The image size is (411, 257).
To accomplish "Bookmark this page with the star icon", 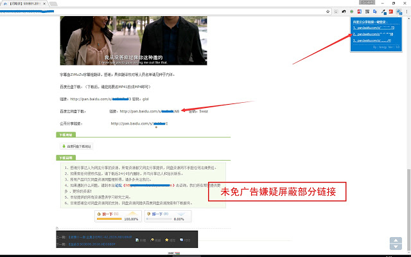I will point(328,12).
